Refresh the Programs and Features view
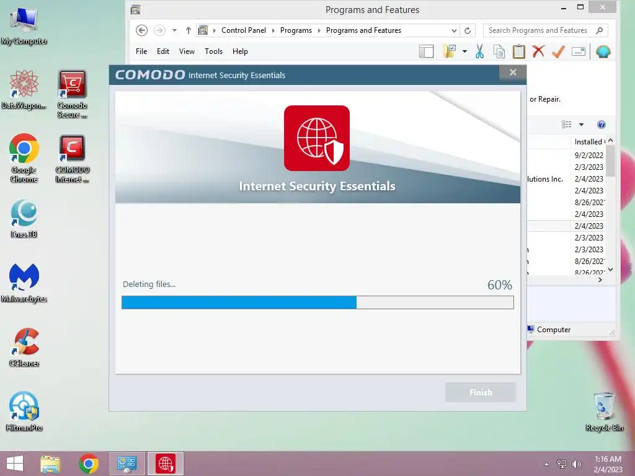This screenshot has width=635, height=476. click(468, 31)
